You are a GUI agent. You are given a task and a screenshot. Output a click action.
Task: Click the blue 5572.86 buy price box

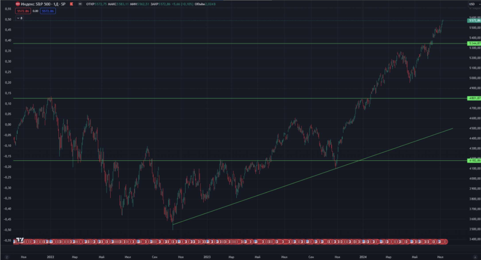click(x=48, y=11)
